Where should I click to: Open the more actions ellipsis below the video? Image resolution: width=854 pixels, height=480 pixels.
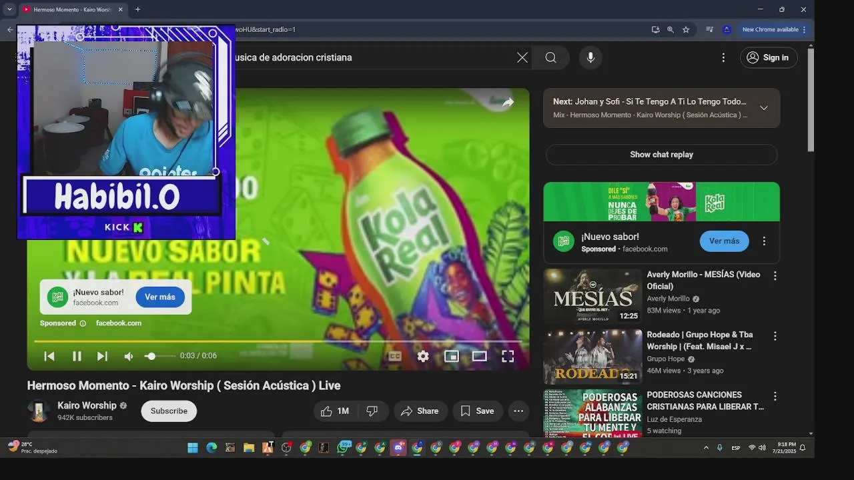tap(518, 411)
